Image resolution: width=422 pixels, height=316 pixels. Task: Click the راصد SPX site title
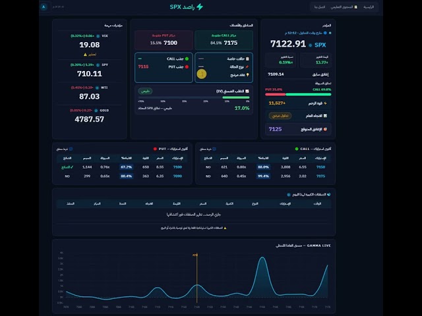coord(182,7)
